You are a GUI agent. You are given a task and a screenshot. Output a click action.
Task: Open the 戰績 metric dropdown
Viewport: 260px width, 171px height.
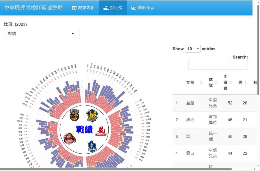tap(42, 34)
